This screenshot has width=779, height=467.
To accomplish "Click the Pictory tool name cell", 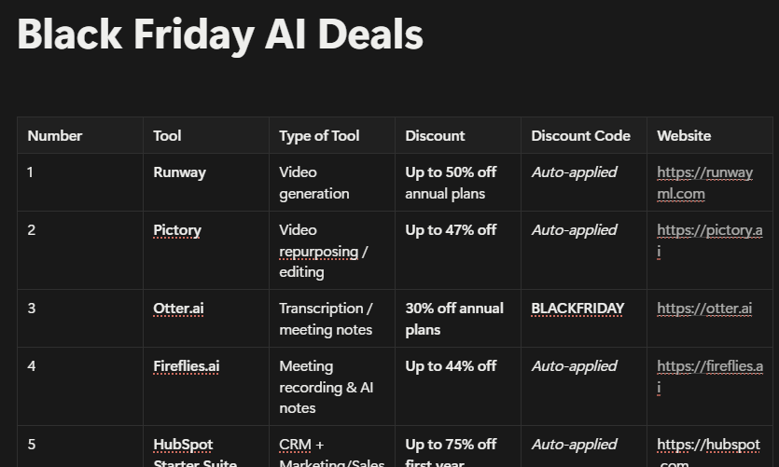I will pos(177,230).
